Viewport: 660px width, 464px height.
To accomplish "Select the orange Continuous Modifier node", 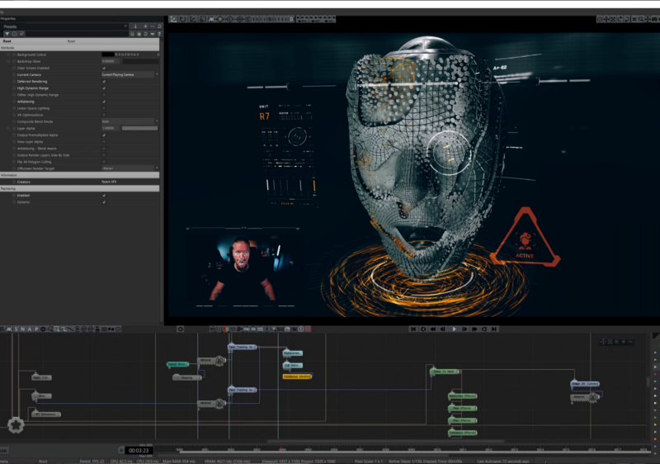I will point(296,376).
